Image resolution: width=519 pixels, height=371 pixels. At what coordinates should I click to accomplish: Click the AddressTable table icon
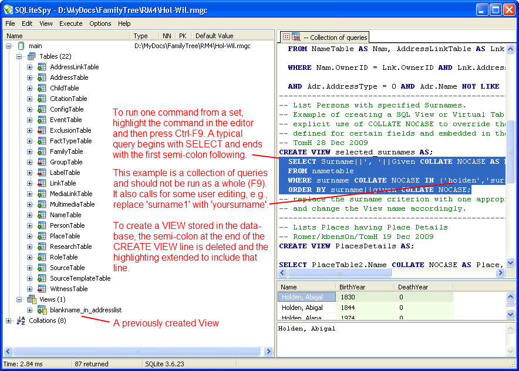pyautogui.click(x=42, y=77)
